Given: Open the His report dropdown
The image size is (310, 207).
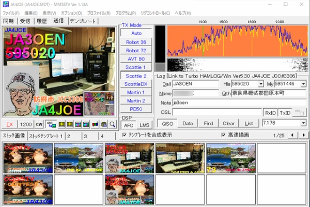Looking at the screenshot, I should tap(260, 83).
